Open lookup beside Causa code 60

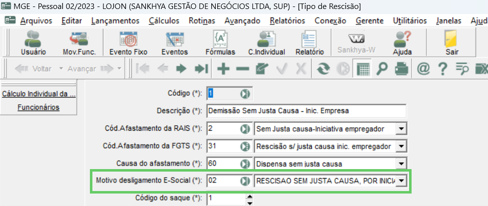pyautogui.click(x=245, y=164)
